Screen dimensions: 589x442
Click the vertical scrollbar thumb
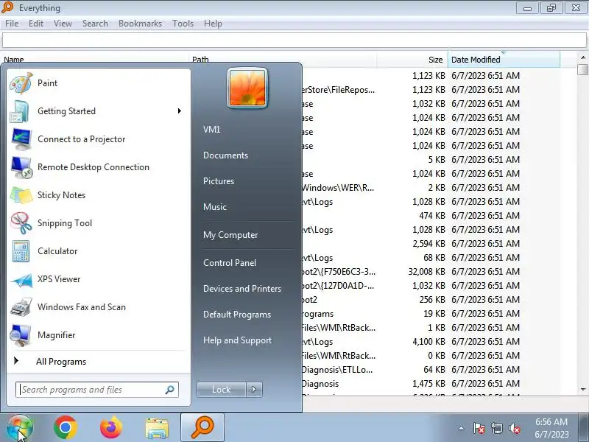[x=583, y=69]
